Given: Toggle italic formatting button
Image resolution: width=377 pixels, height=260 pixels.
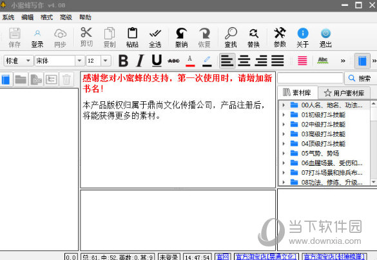Looking at the screenshot, I should 140,61.
